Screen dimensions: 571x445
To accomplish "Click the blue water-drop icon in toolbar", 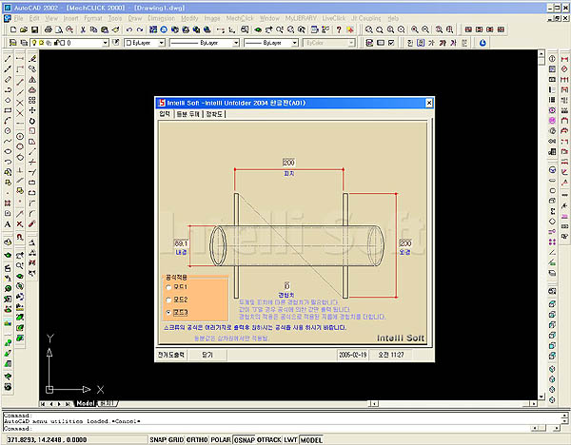I will [482, 43].
